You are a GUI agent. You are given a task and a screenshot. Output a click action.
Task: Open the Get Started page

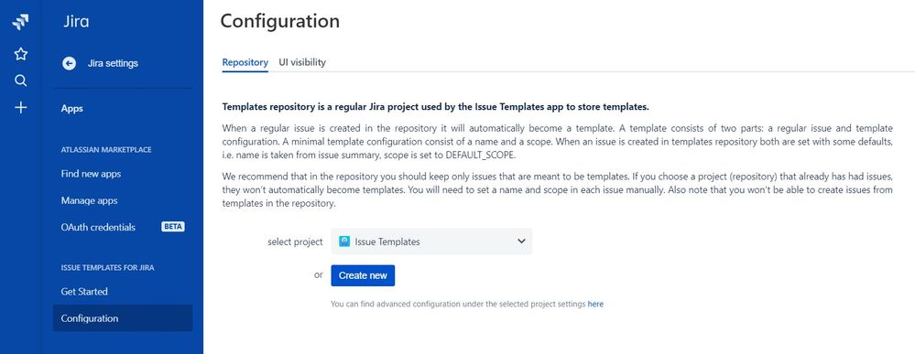pos(84,292)
